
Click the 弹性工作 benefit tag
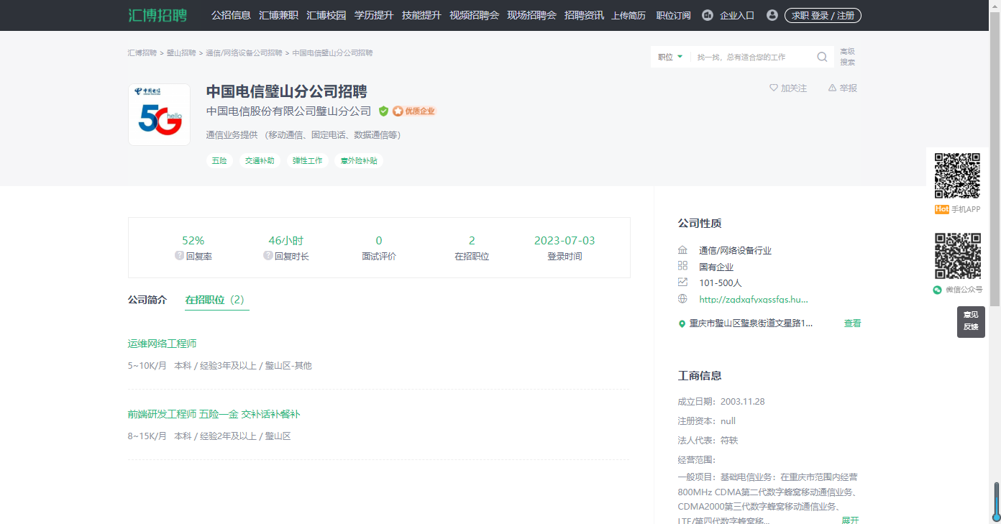click(308, 161)
